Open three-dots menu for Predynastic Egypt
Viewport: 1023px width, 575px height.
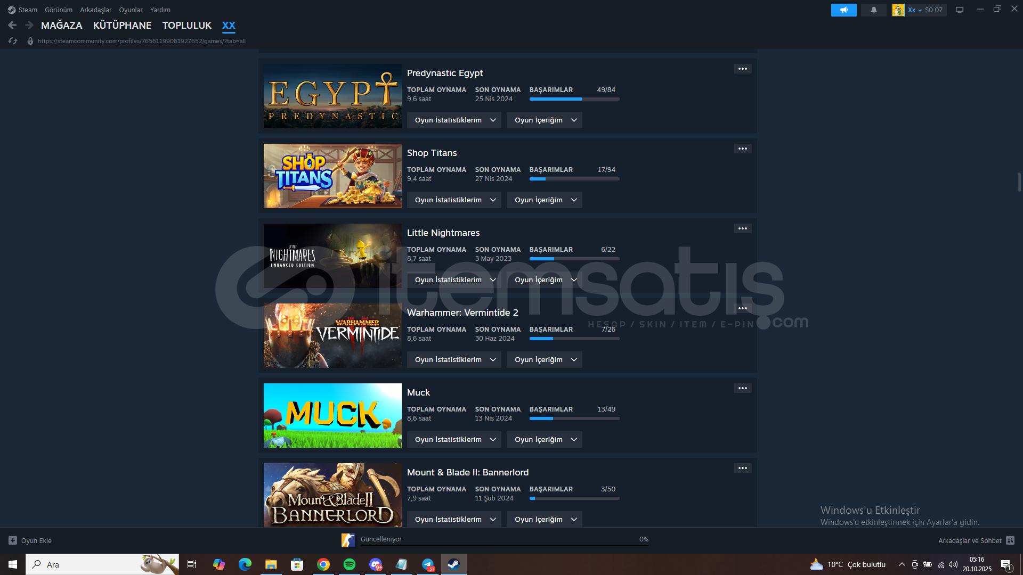point(742,69)
